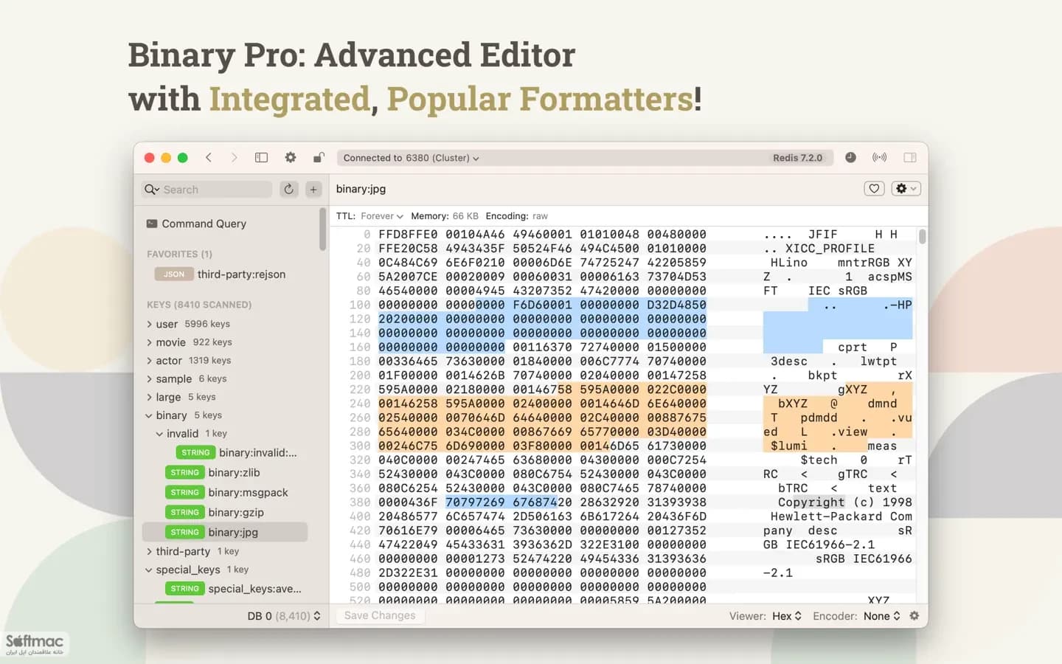Viewport: 1062px width, 664px height.
Task: Refresh the key list
Action: coord(289,190)
